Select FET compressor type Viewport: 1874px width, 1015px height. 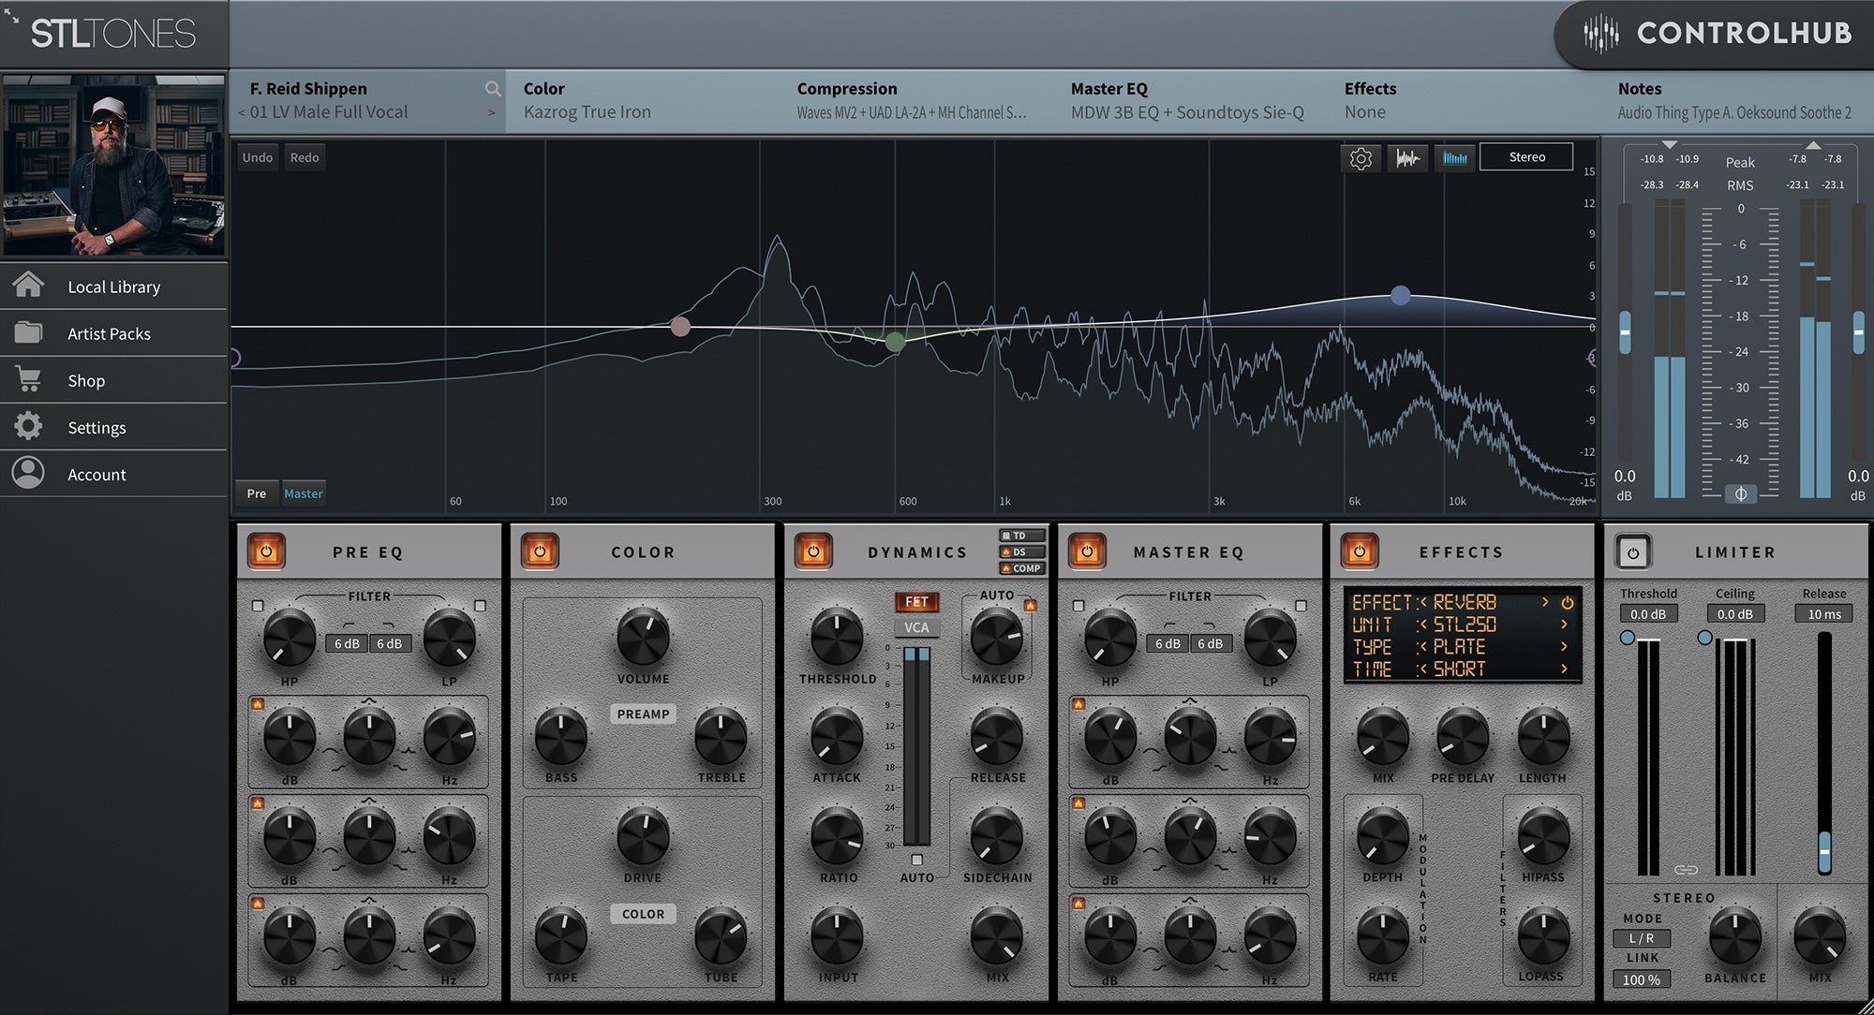[x=916, y=602]
